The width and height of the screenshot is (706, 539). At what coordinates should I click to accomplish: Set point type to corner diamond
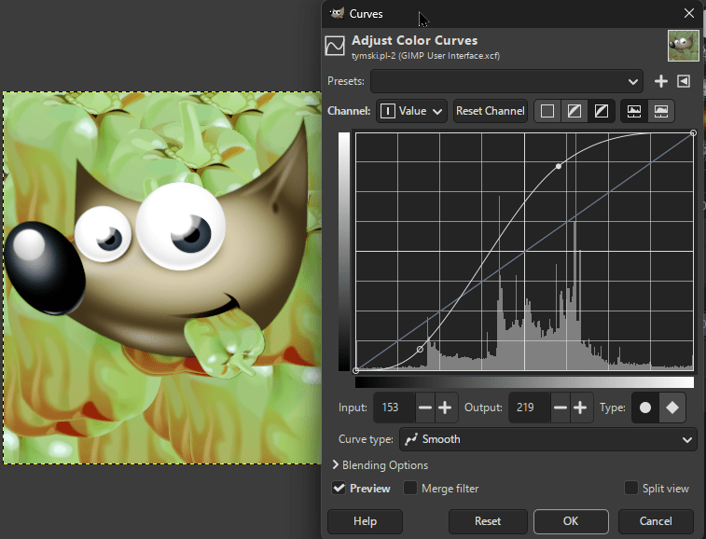[x=672, y=408]
